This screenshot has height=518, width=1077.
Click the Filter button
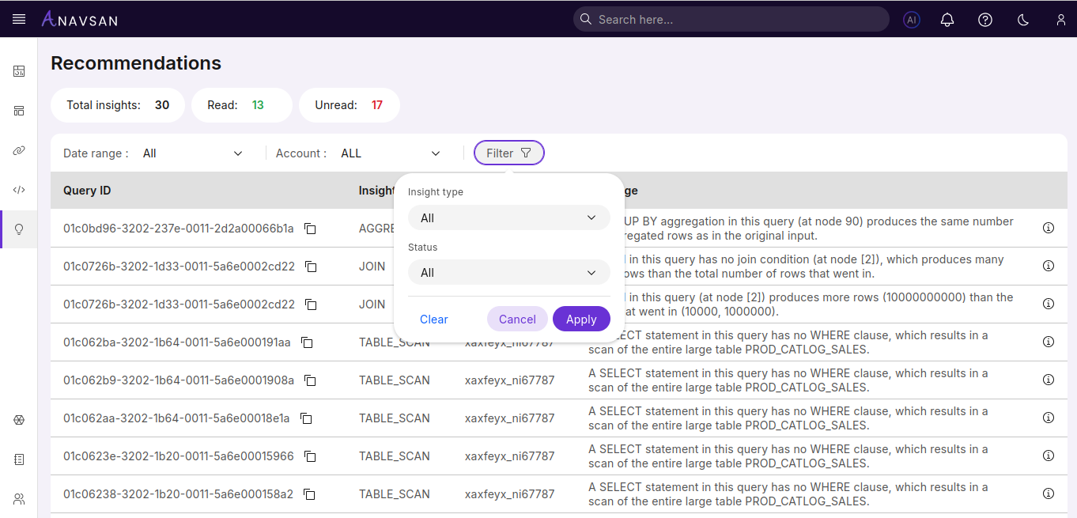tap(508, 153)
